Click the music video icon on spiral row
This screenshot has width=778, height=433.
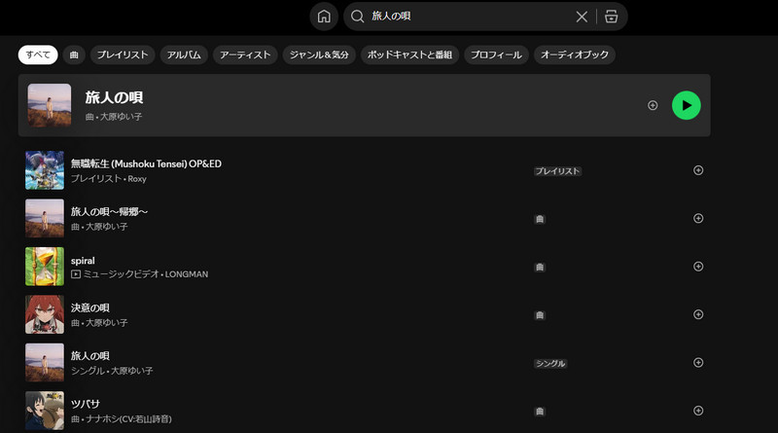(x=76, y=274)
